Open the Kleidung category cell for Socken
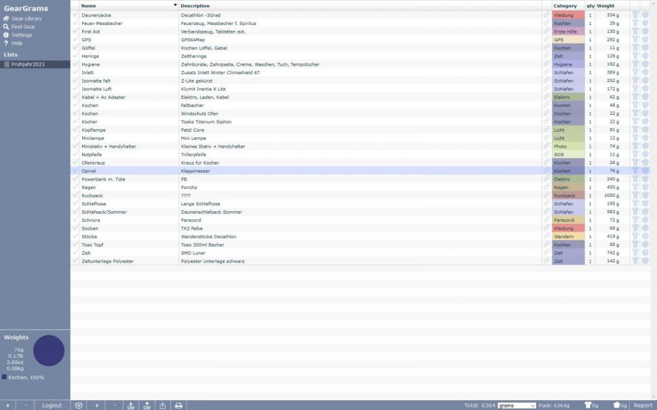Viewport: 657px width, 410px height. click(568, 228)
